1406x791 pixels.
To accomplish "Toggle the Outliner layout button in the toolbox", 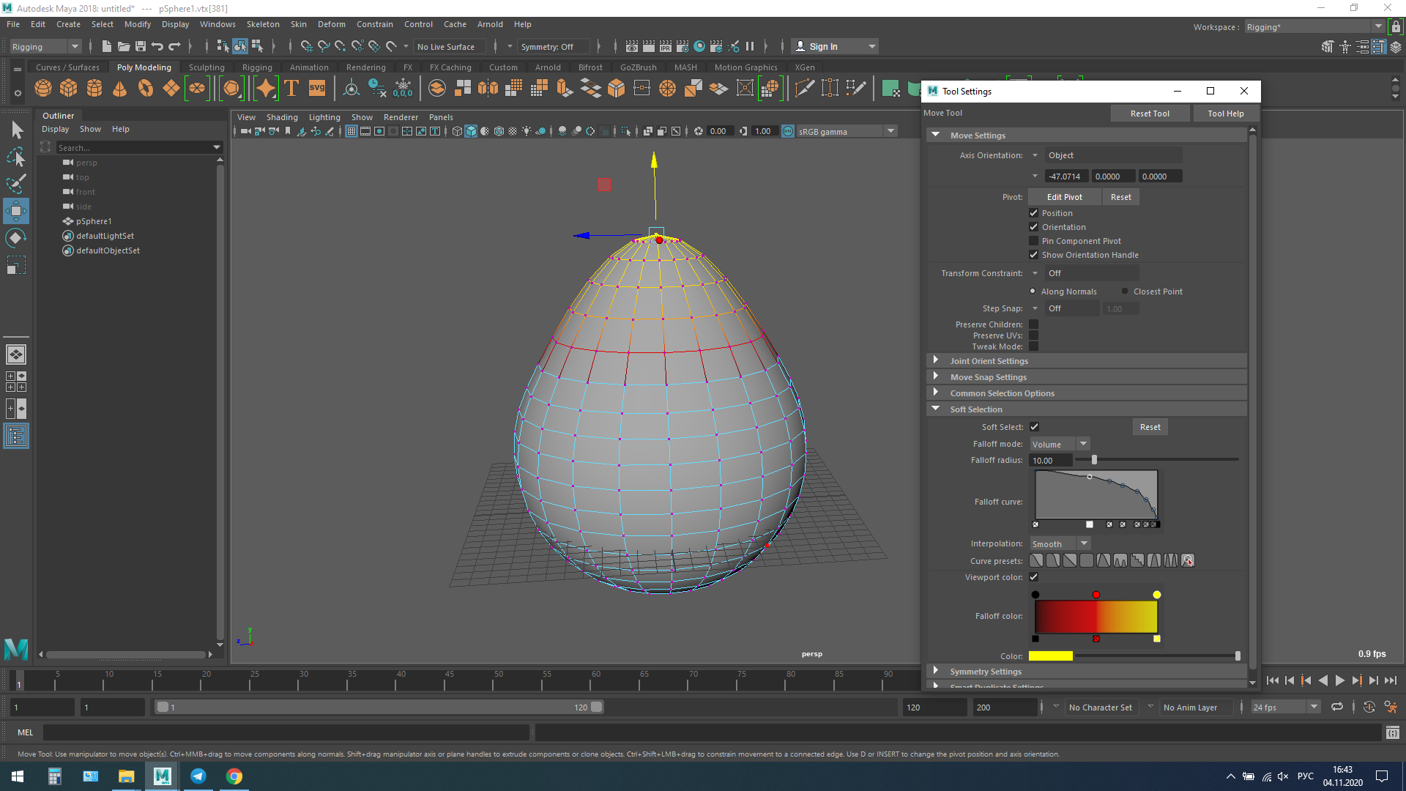I will [16, 437].
